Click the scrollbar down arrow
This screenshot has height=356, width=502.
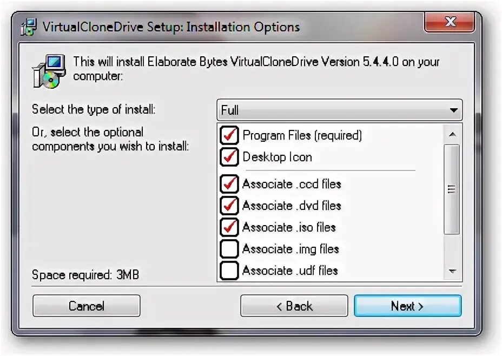[x=452, y=271]
